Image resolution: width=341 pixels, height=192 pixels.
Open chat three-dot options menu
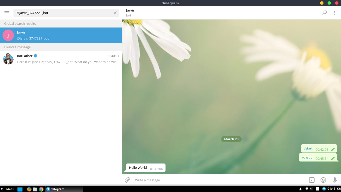pyautogui.click(x=335, y=13)
